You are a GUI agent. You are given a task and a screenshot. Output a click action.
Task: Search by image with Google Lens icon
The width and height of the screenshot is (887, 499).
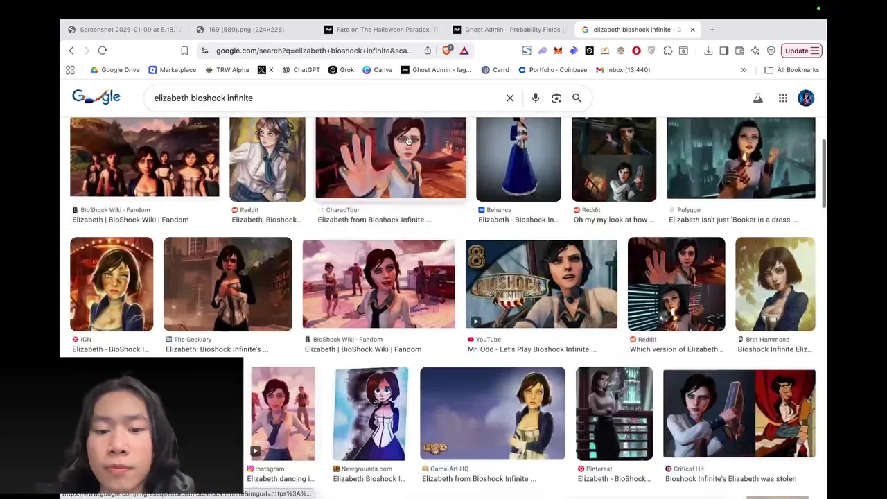tap(556, 98)
